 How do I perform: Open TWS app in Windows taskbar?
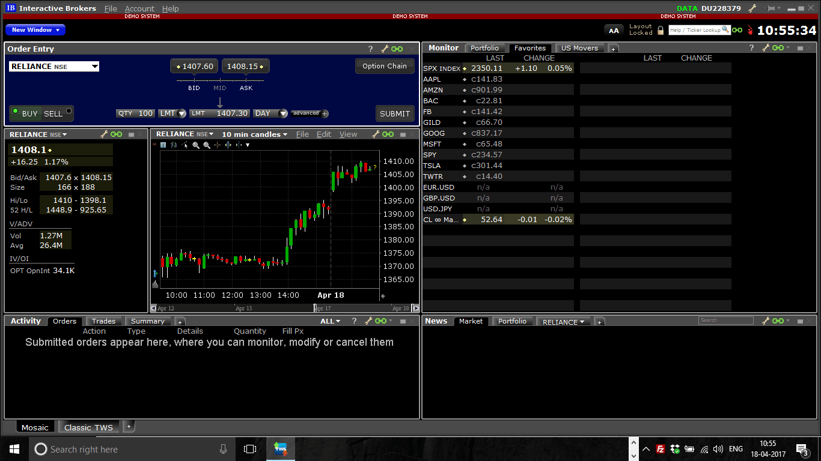281,449
